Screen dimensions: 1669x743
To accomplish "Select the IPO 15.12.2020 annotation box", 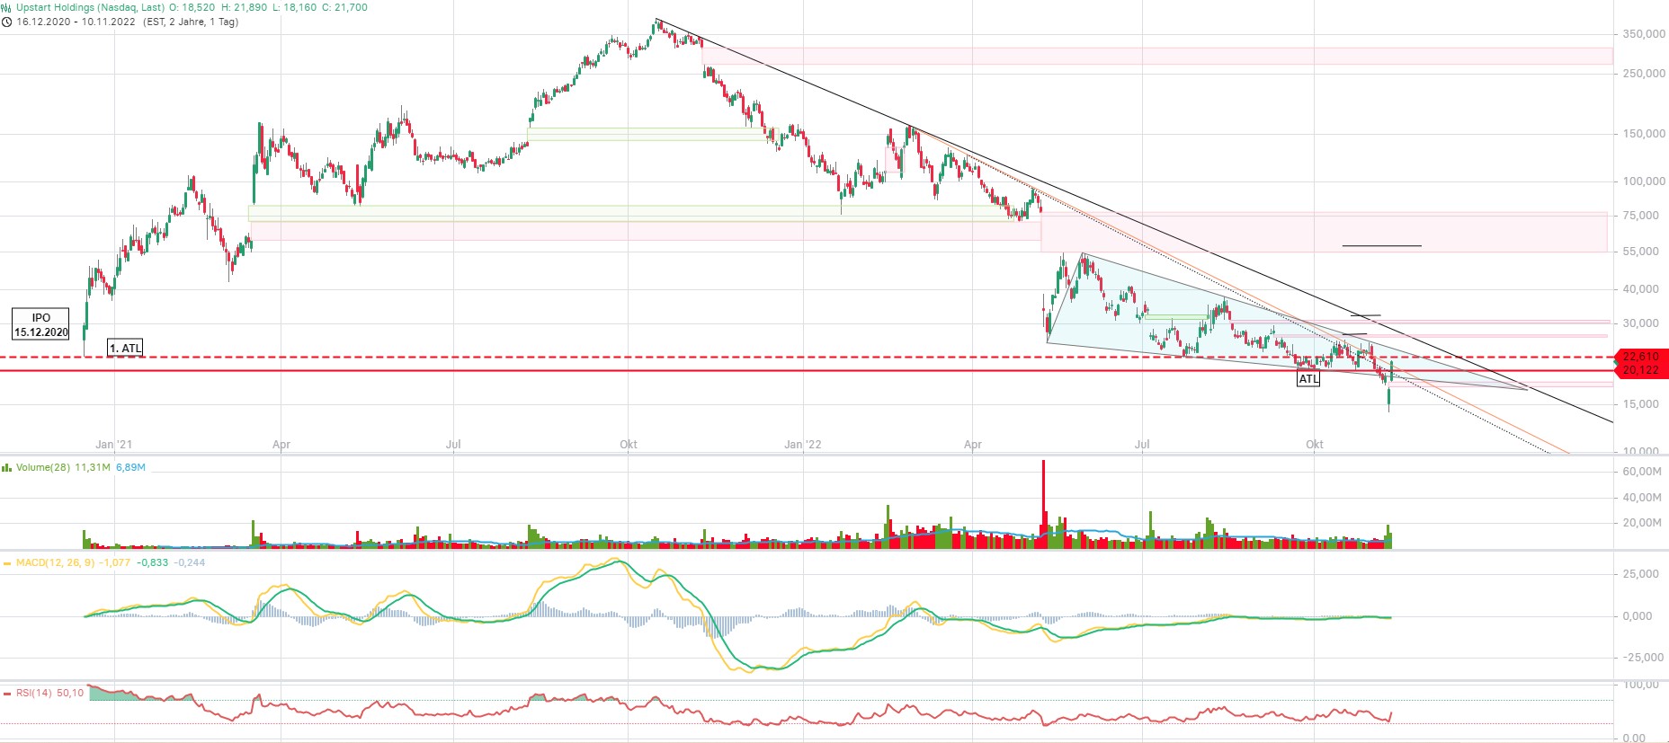I will pos(40,324).
